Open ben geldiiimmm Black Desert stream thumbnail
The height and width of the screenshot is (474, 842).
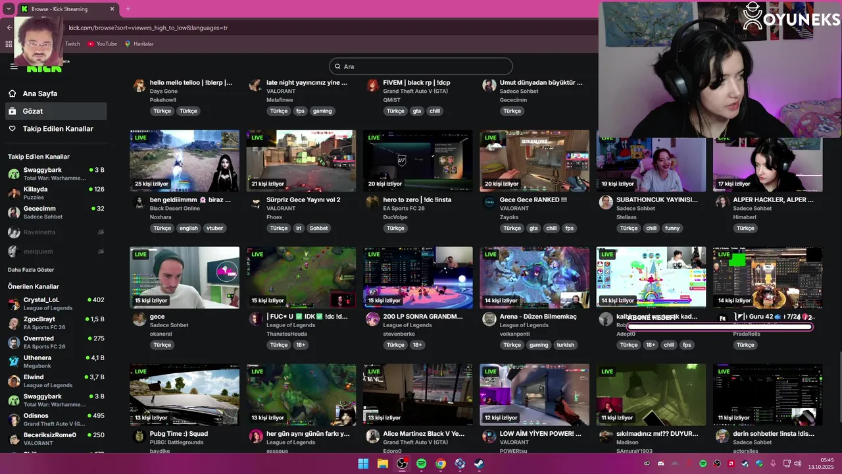point(185,161)
